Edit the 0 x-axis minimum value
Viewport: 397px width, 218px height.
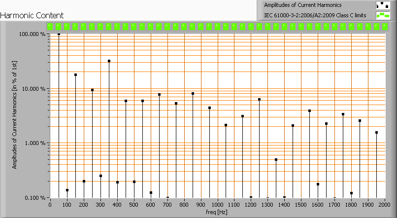(50, 204)
